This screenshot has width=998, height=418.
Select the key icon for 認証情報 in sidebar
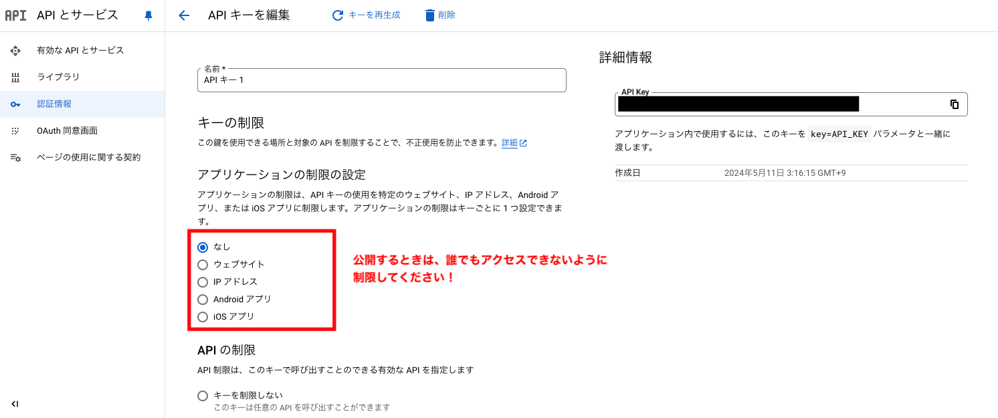15,104
